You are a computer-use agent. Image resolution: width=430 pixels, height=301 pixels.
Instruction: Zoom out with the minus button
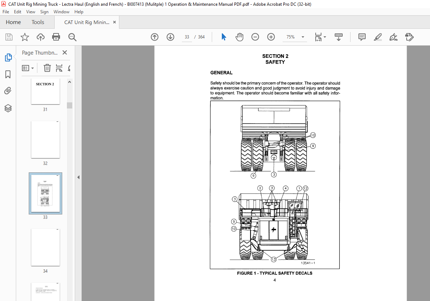point(255,37)
